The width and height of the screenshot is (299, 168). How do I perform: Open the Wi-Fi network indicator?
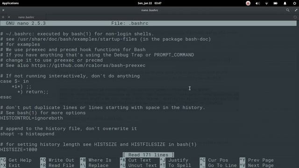[x=267, y=3]
